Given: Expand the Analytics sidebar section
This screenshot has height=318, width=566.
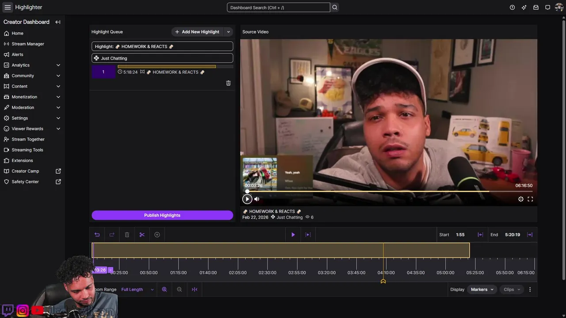Looking at the screenshot, I should click(58, 65).
